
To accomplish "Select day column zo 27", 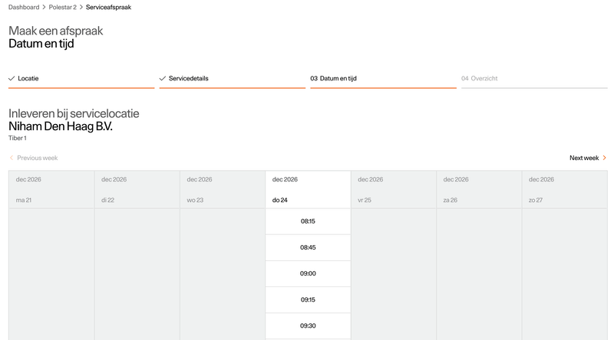I will point(565,190).
